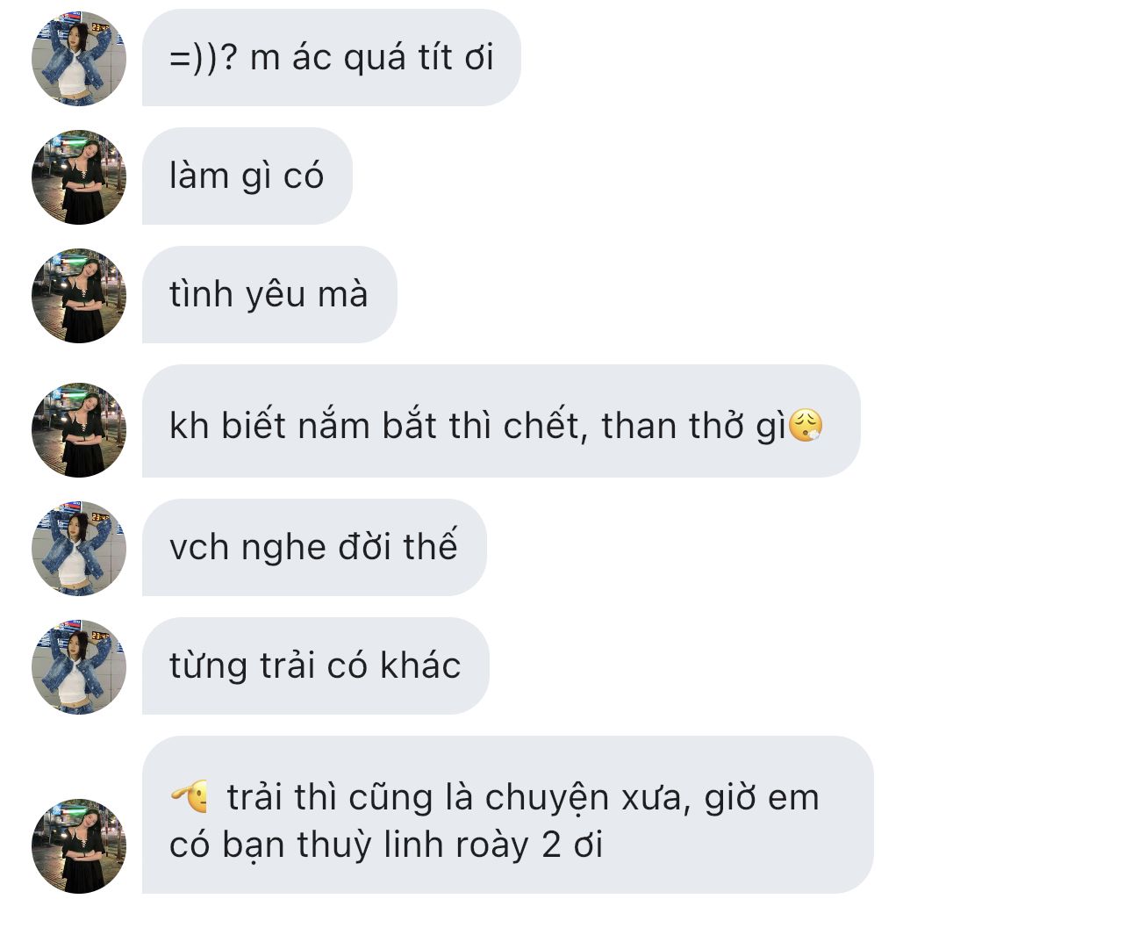1132x935 pixels.
Task: Click the sighing face emoji after "than thở gì"
Action: pos(806,426)
